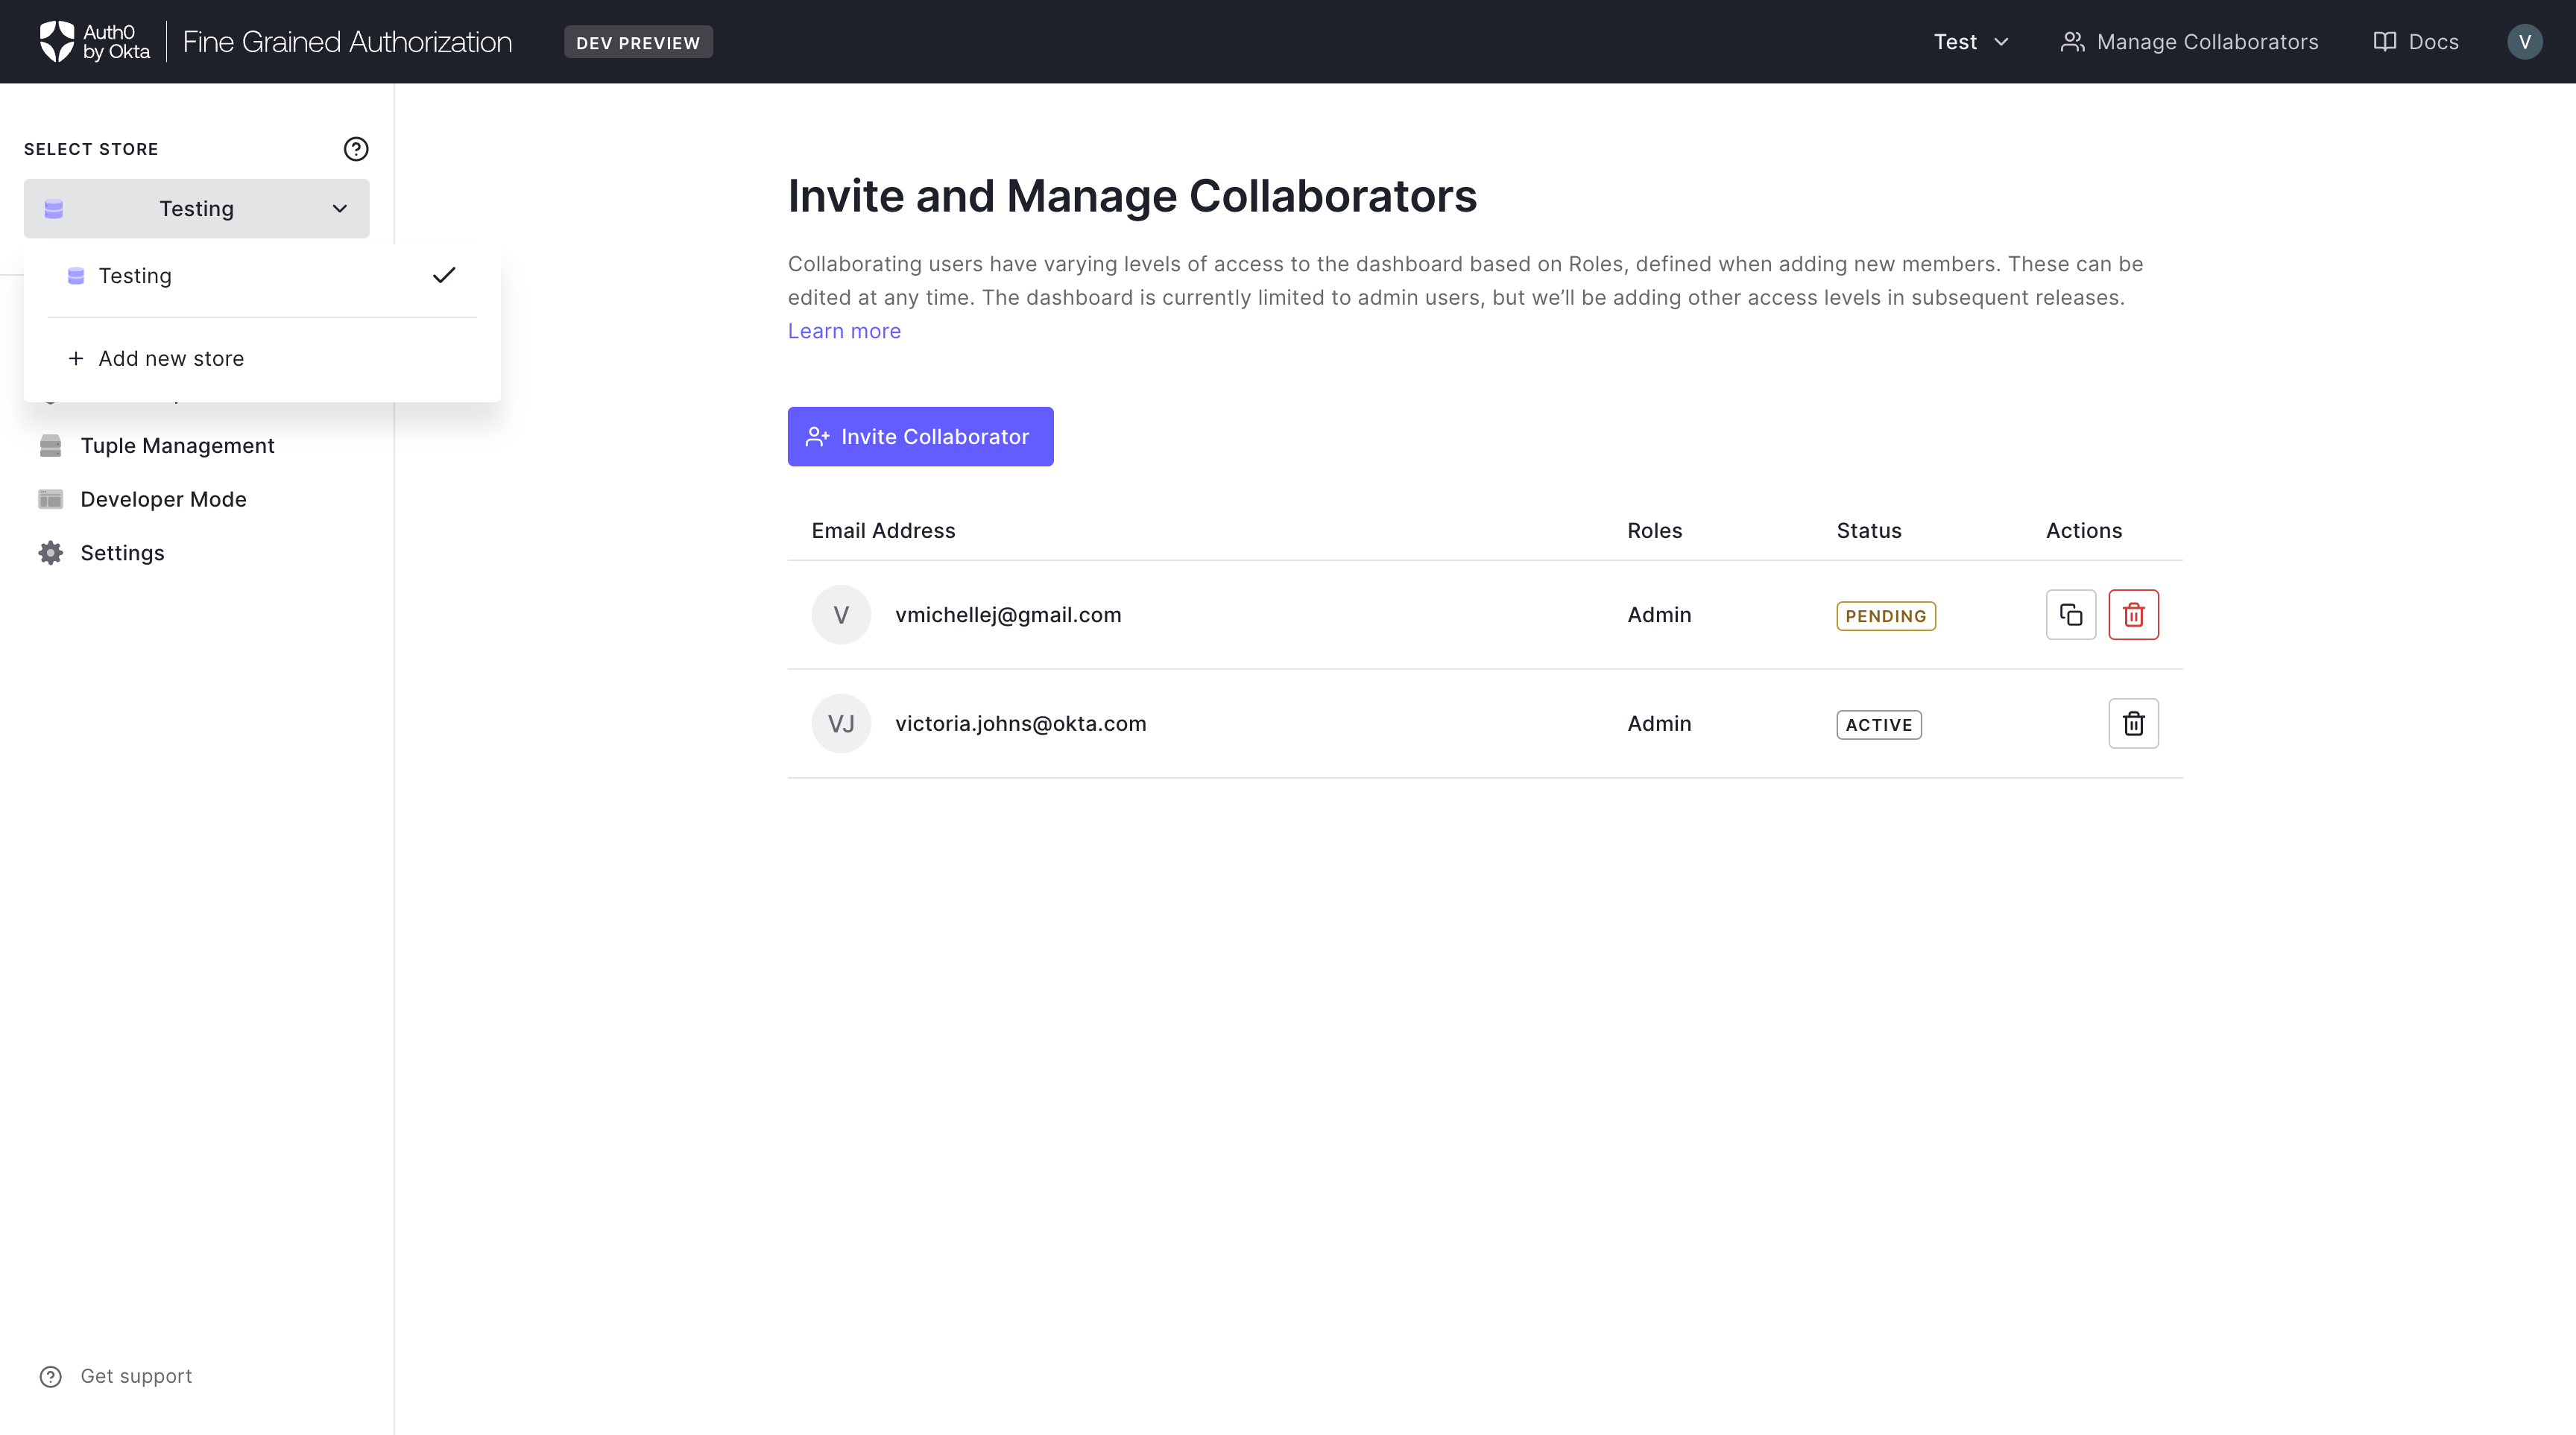Click the PENDING status badge

pos(1885,617)
